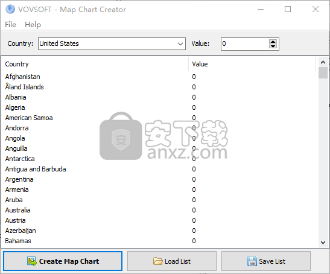Click the Load List folder icon
Image resolution: width=330 pixels, height=274 pixels.
pyautogui.click(x=157, y=261)
